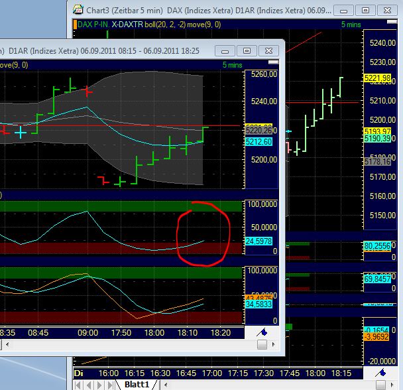This screenshot has width=403, height=390.
Task: Select the 34,5833 cyan indicator value
Action: pyautogui.click(x=259, y=304)
